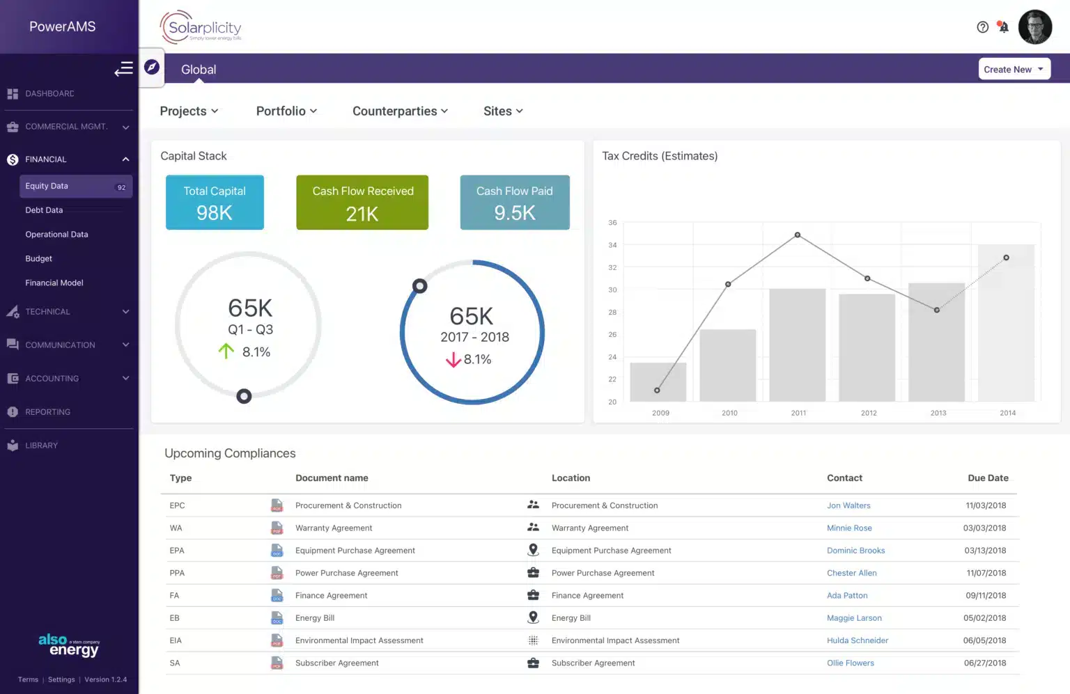
Task: Open the Library section icon
Action: coord(12,445)
